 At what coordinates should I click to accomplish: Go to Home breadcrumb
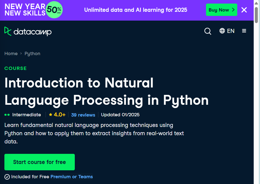(x=11, y=53)
